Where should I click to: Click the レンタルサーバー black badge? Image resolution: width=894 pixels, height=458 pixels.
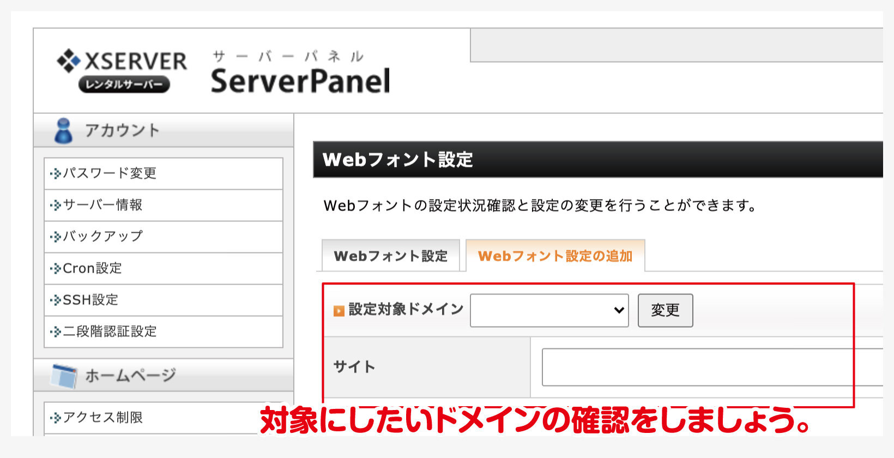click(124, 85)
